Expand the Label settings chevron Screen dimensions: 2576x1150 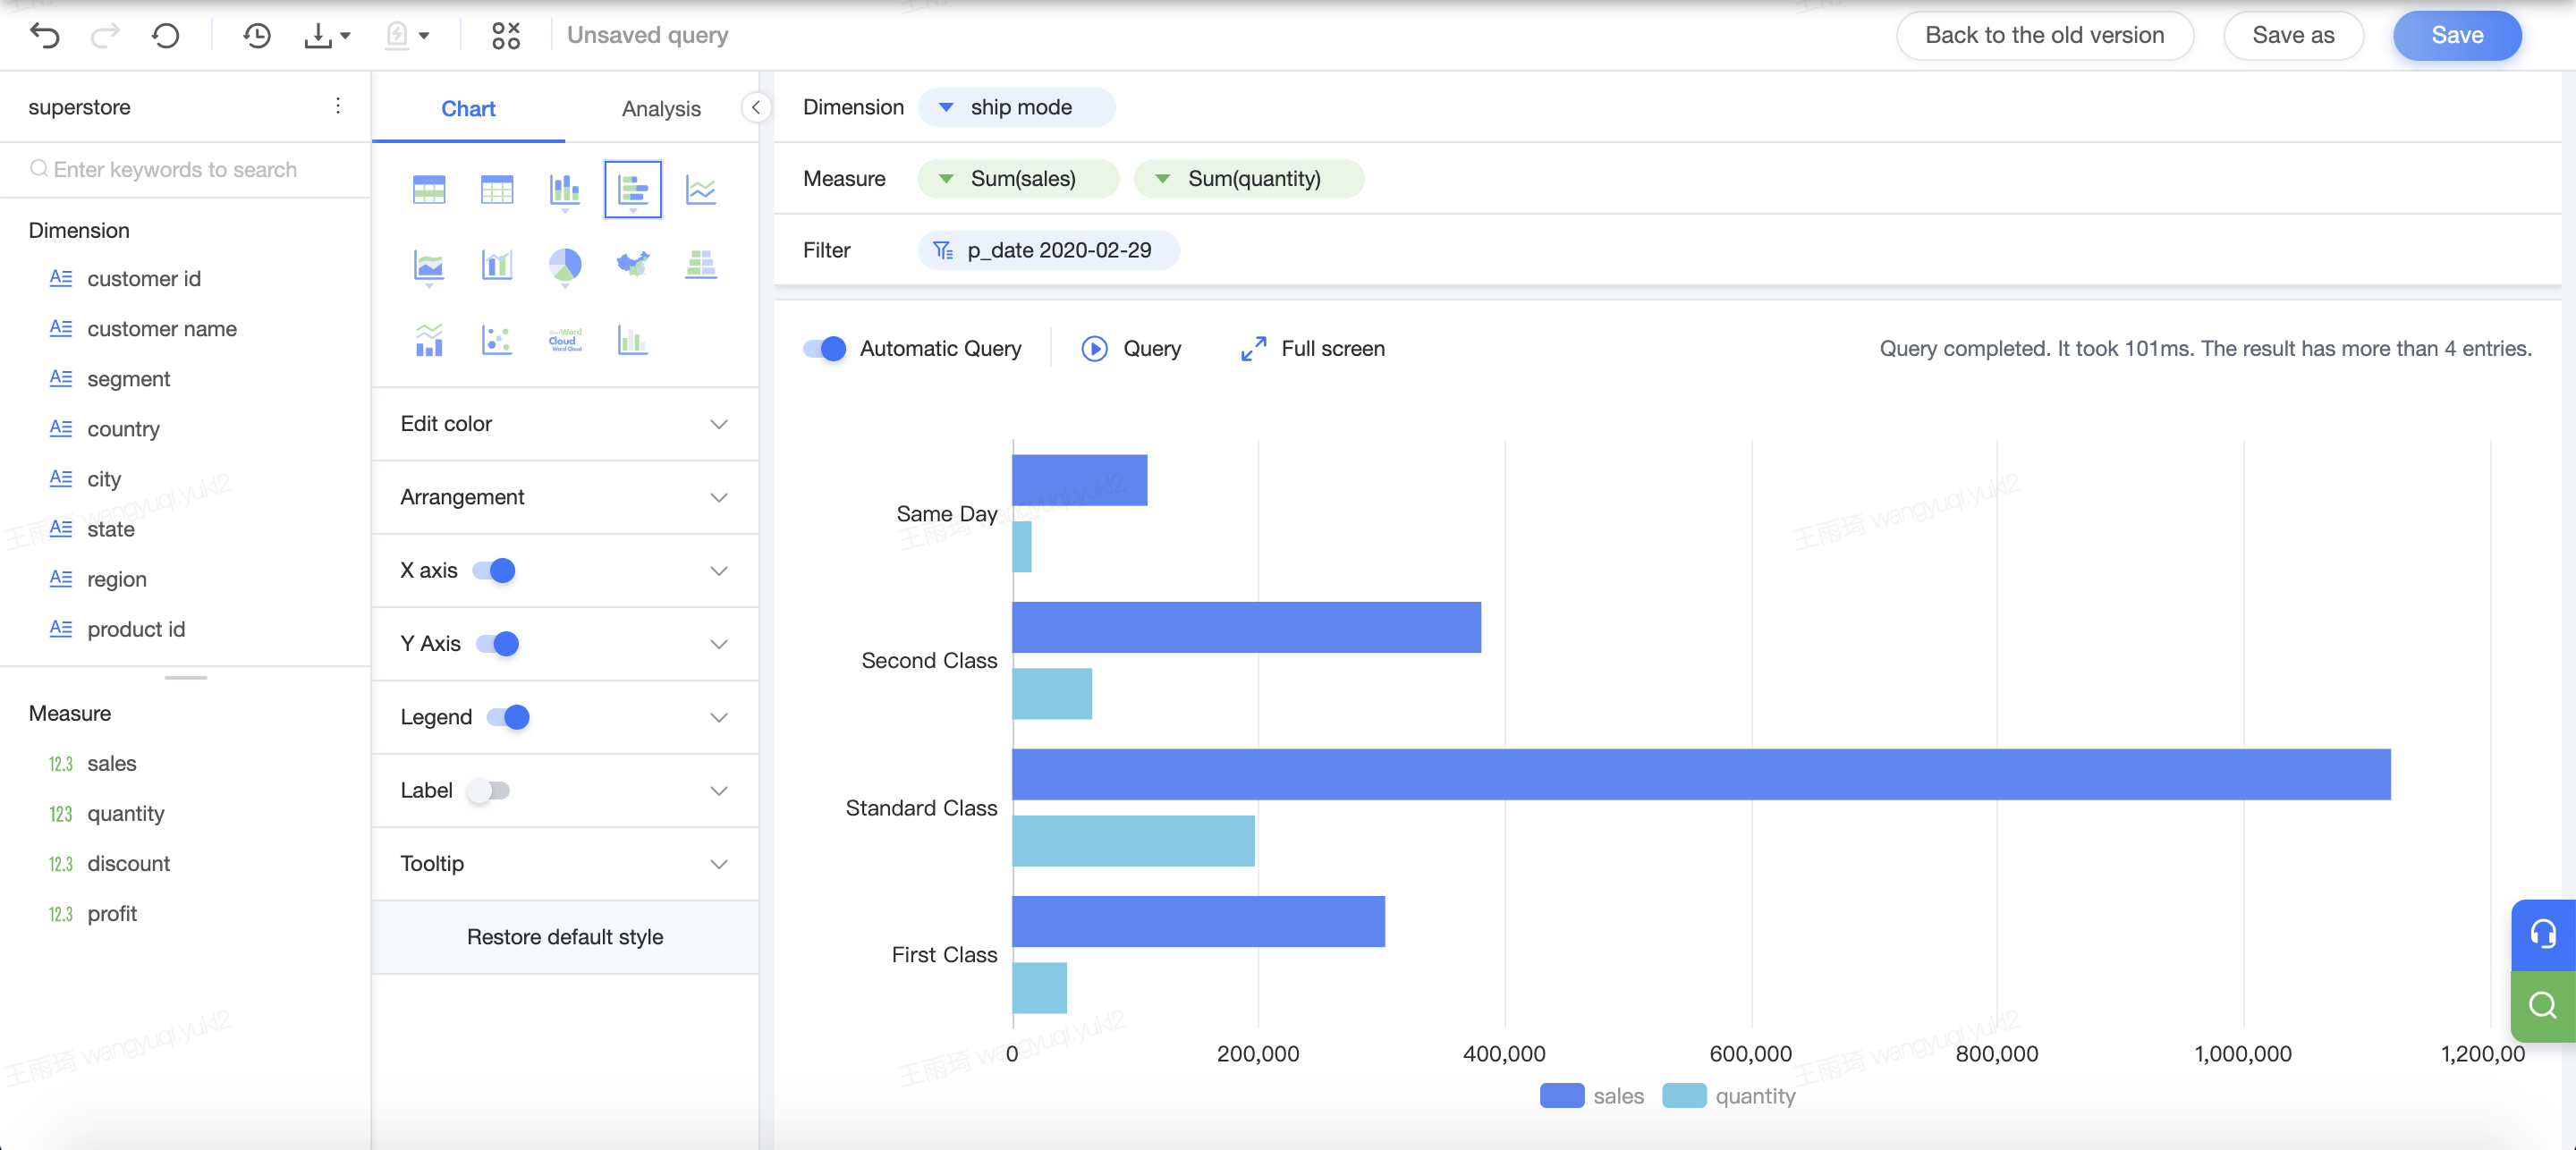click(x=719, y=791)
